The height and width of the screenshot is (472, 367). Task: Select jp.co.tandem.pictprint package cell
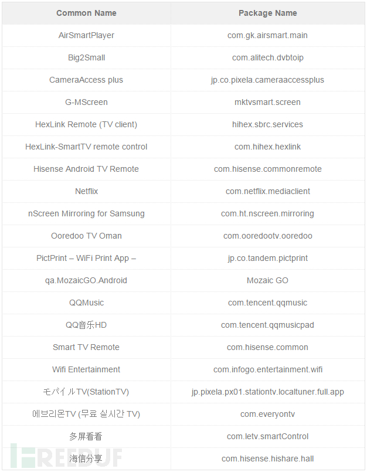point(268,258)
